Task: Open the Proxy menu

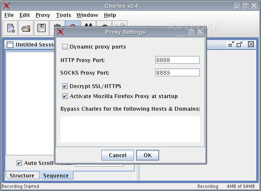Action: click(x=43, y=15)
